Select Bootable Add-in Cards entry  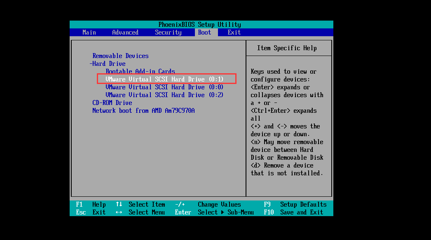tap(140, 71)
